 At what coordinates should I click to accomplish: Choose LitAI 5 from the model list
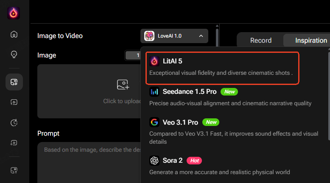pos(222,67)
